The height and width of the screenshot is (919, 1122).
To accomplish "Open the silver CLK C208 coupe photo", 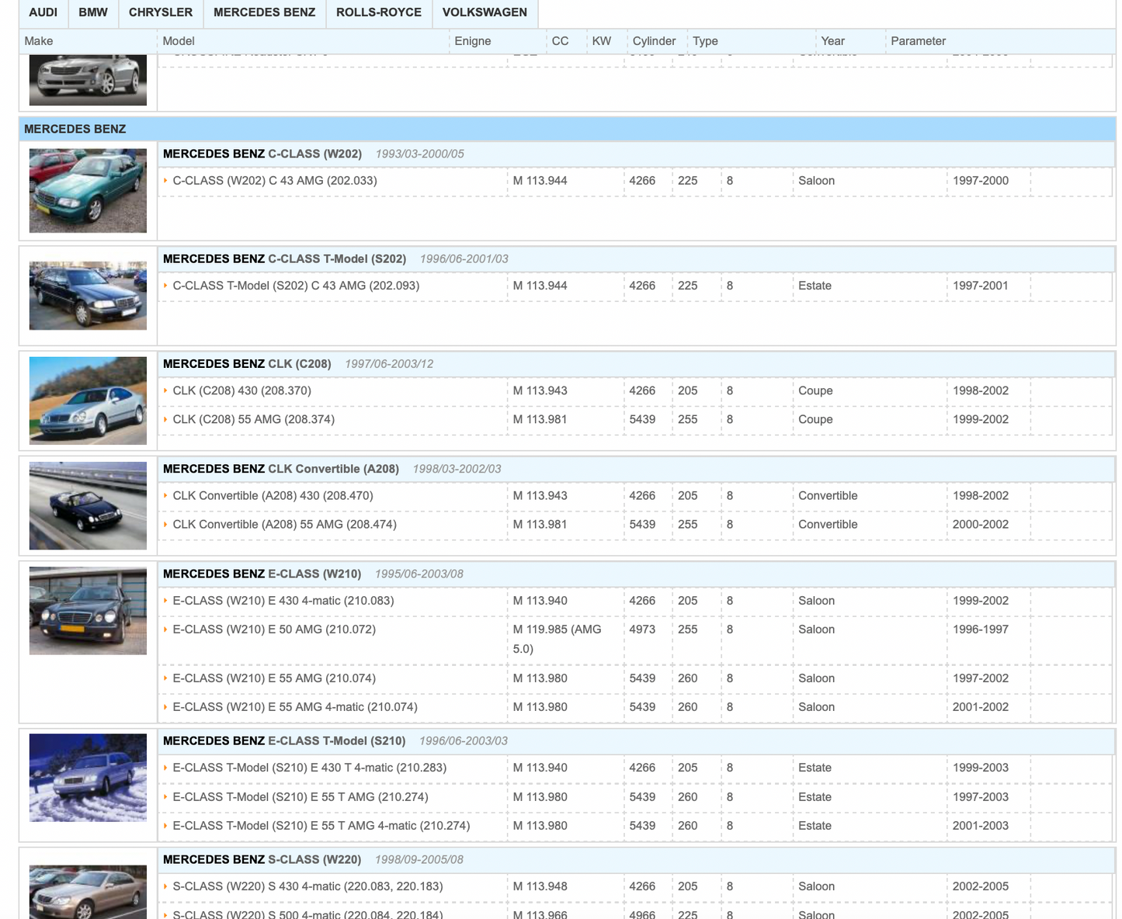I will coord(88,401).
